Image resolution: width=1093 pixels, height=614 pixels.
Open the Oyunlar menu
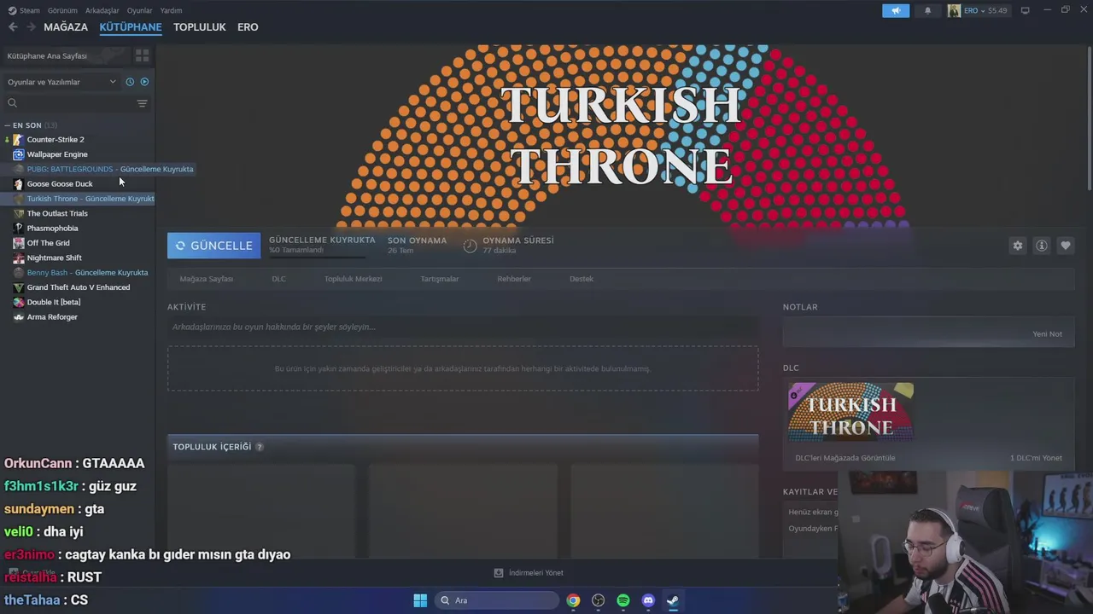140,10
